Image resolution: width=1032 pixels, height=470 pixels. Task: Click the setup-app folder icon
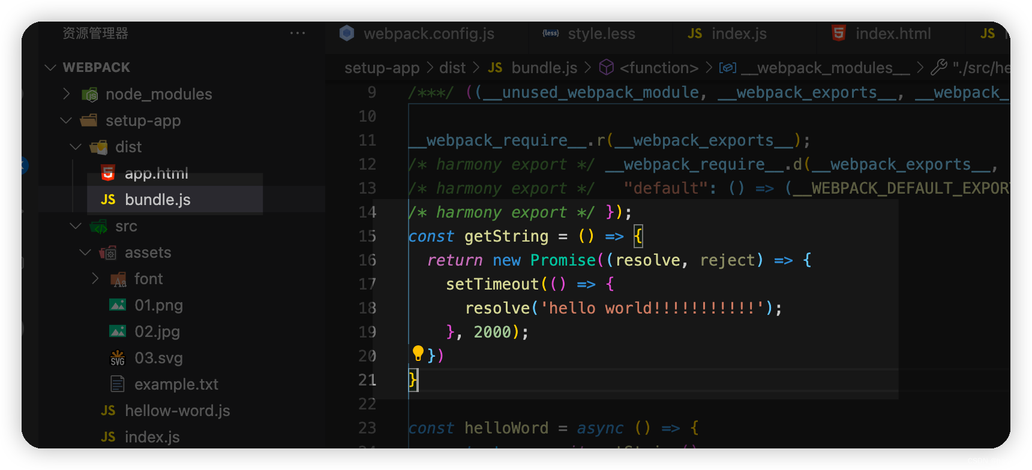[x=89, y=120]
